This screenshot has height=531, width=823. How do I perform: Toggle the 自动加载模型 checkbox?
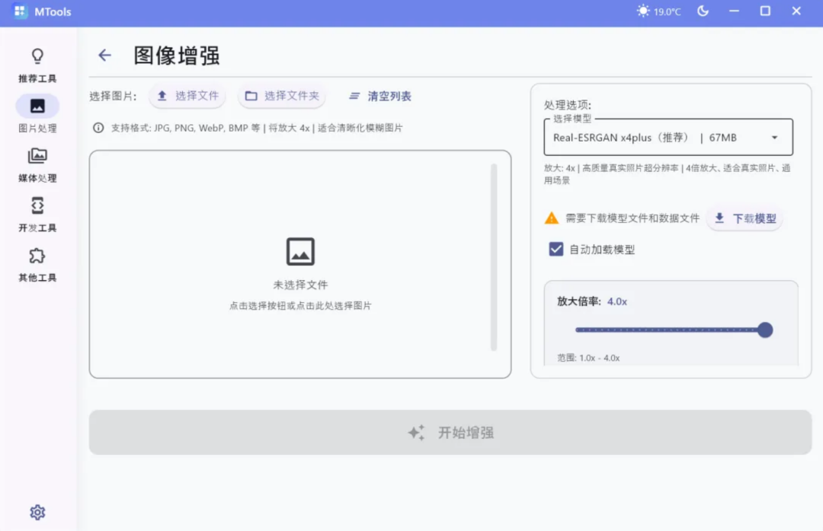point(556,250)
